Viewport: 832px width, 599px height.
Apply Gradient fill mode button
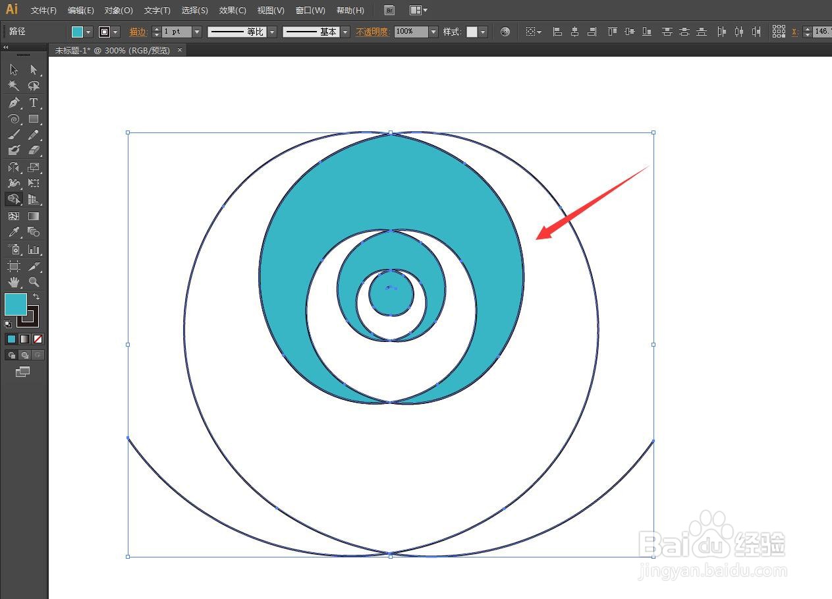tap(24, 339)
